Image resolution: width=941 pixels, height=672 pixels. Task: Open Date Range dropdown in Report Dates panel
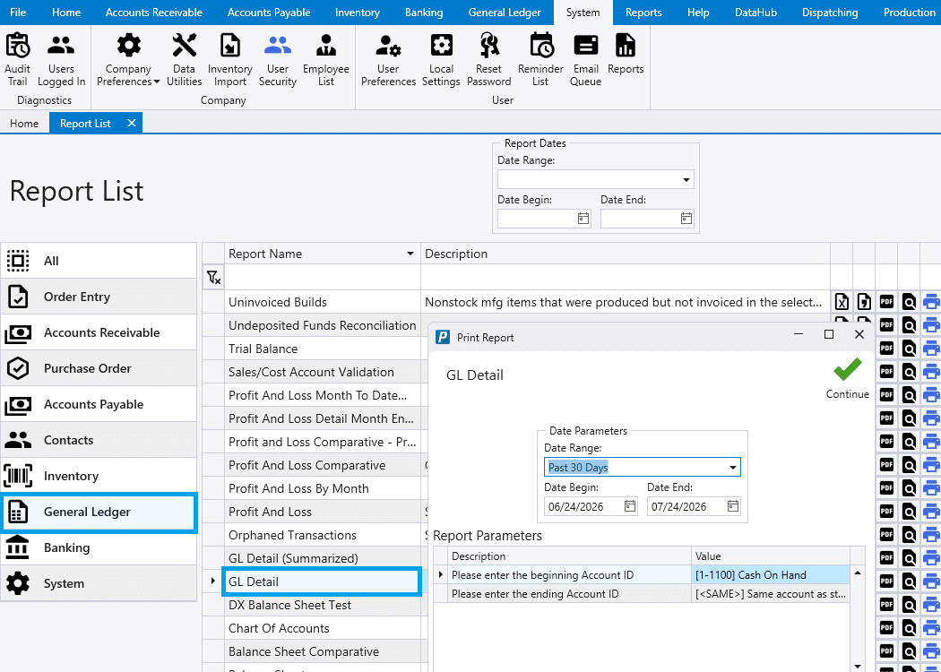(x=686, y=179)
